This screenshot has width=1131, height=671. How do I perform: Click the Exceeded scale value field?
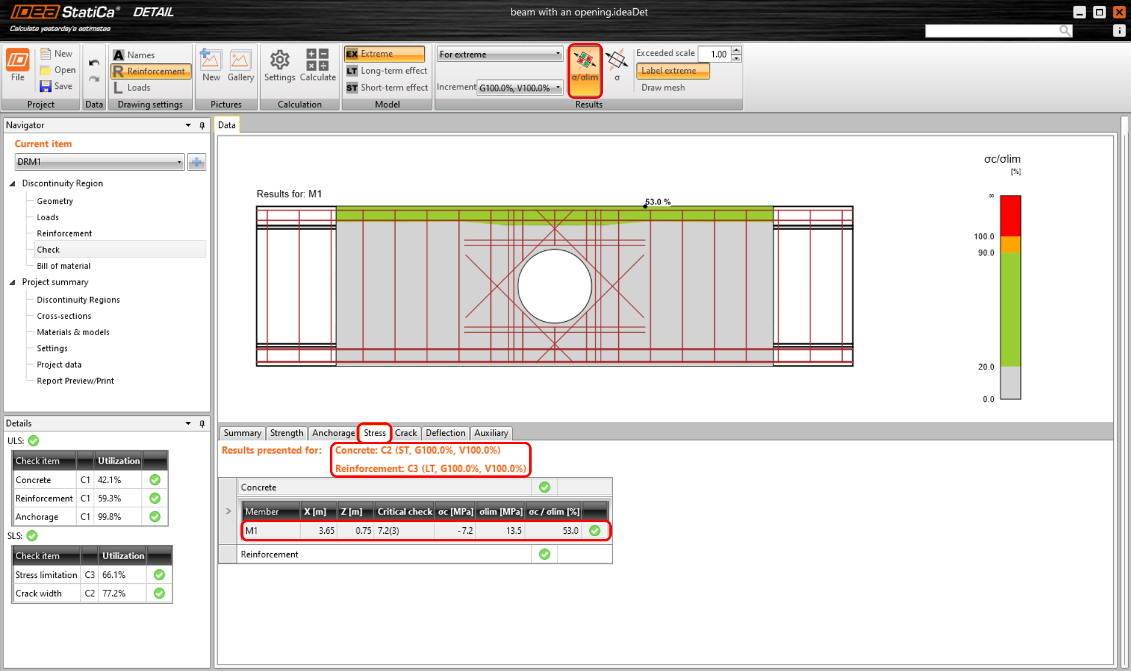[x=714, y=54]
